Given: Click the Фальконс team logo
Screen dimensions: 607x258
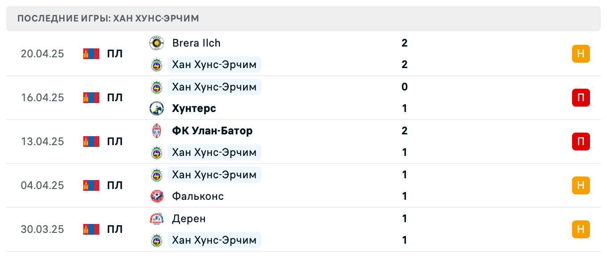Looking at the screenshot, I should click(157, 196).
